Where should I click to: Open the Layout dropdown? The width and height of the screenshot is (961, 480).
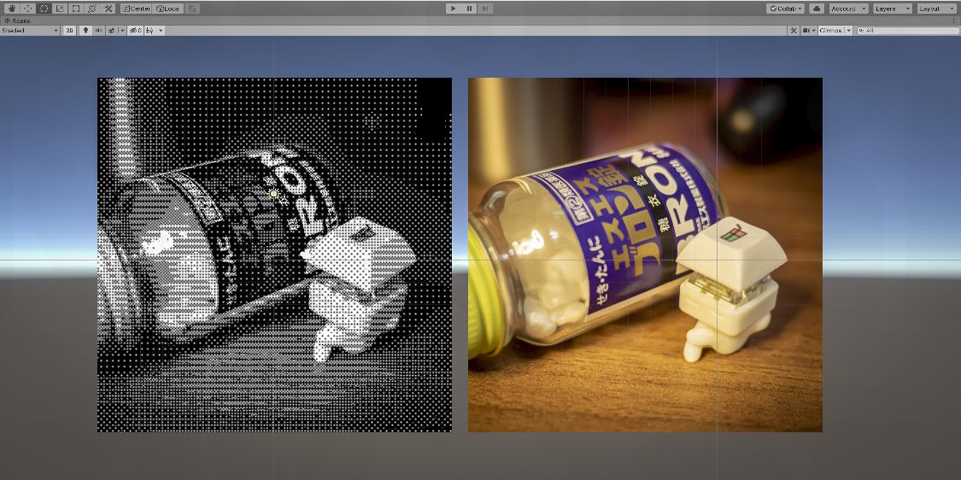(x=936, y=9)
